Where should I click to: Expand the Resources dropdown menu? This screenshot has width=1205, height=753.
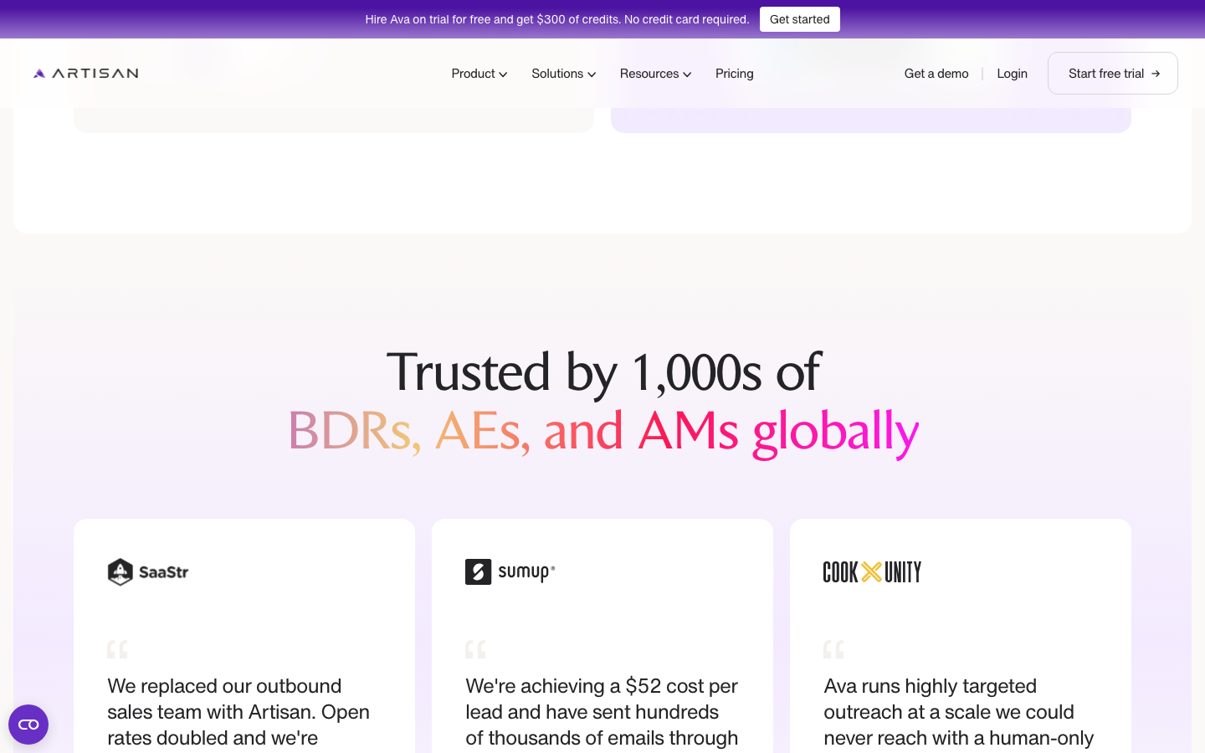[656, 74]
